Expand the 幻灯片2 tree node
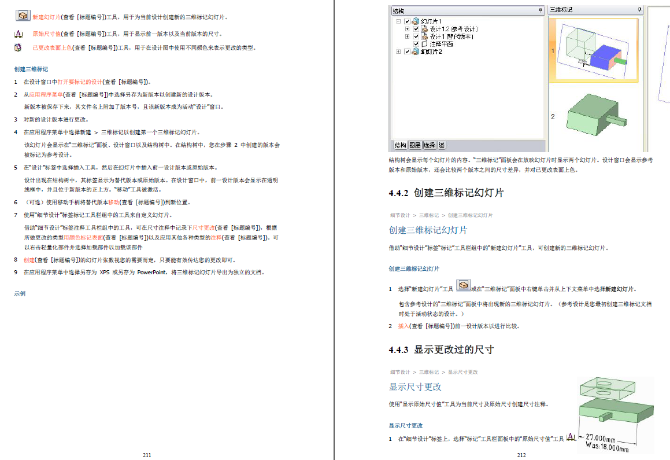The image size is (670, 460). (398, 51)
